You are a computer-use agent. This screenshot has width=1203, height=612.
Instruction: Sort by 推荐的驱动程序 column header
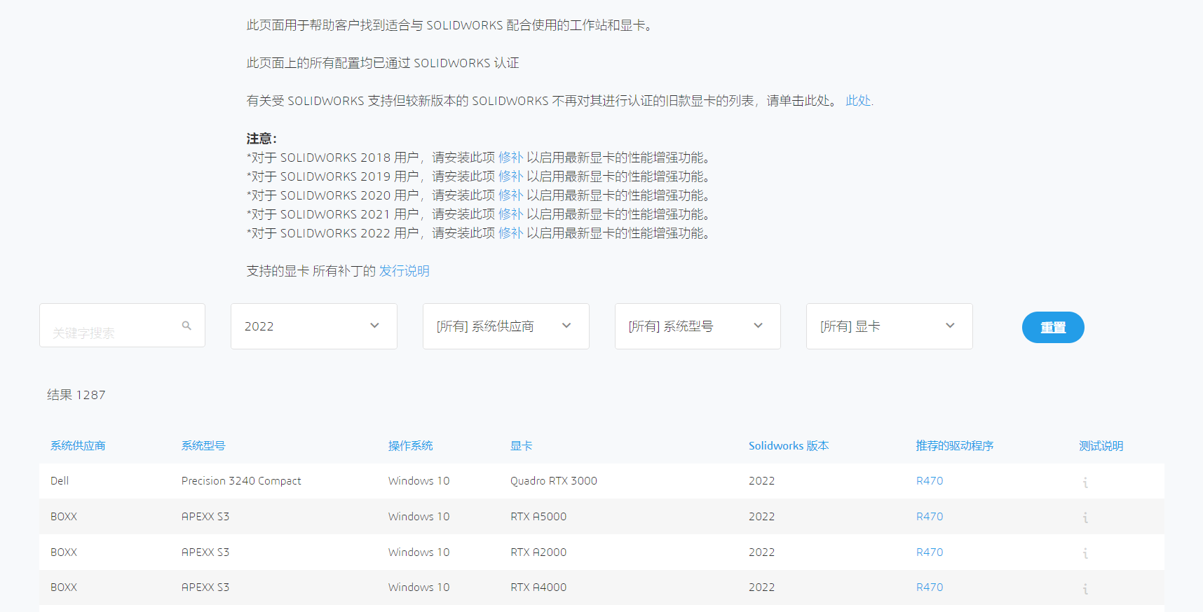click(955, 446)
